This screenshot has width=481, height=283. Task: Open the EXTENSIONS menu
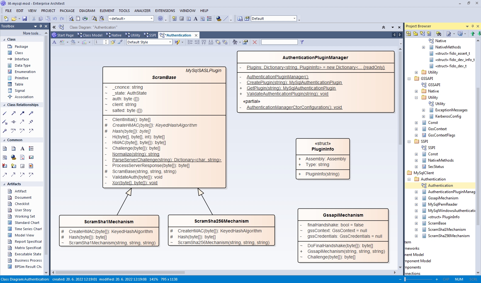(x=165, y=11)
